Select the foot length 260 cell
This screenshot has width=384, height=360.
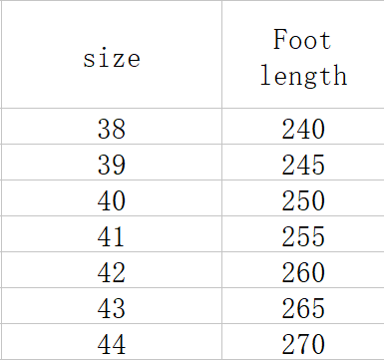(x=303, y=270)
